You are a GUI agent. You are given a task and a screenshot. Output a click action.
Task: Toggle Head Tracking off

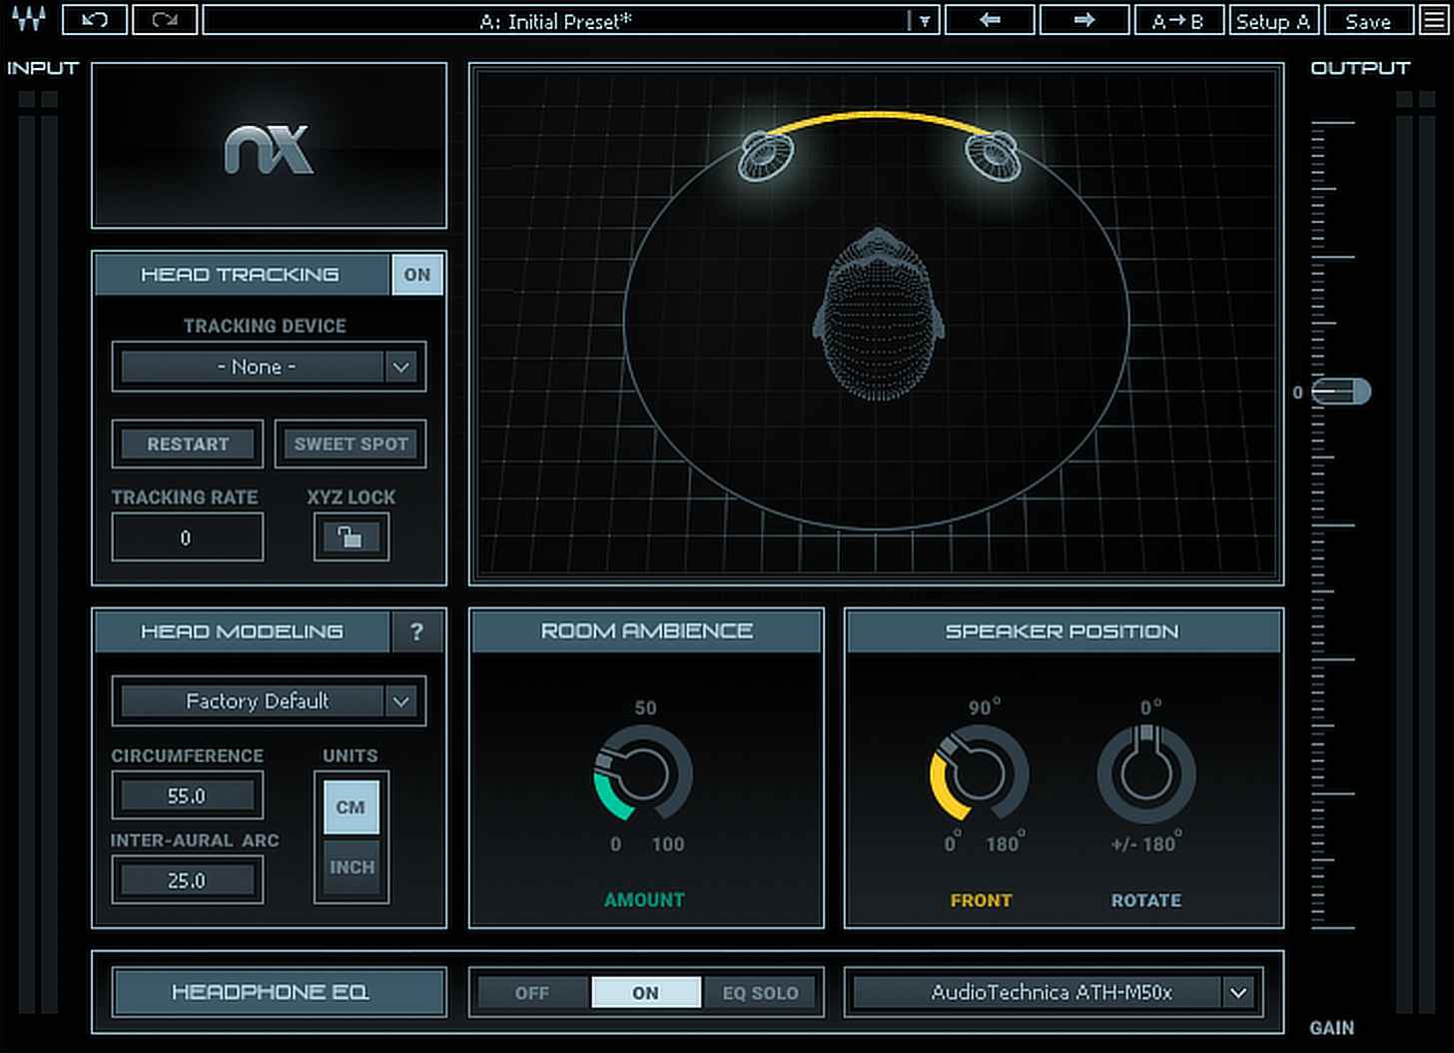[x=416, y=274]
